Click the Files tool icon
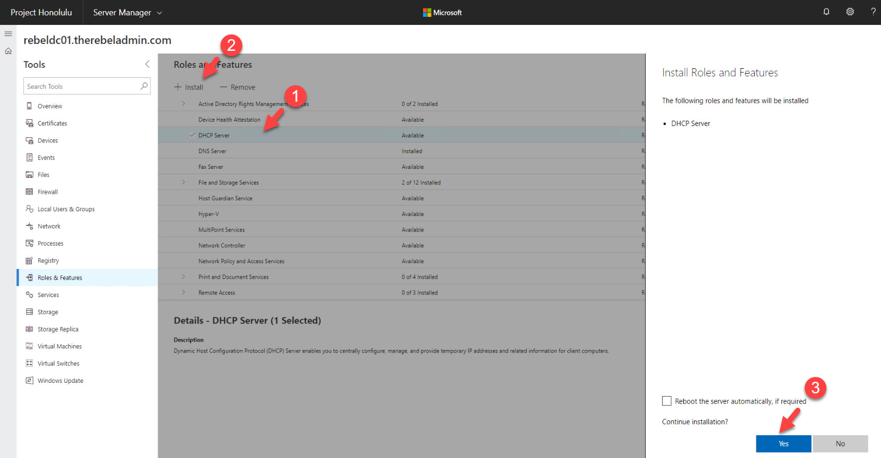This screenshot has height=458, width=881. 29,175
